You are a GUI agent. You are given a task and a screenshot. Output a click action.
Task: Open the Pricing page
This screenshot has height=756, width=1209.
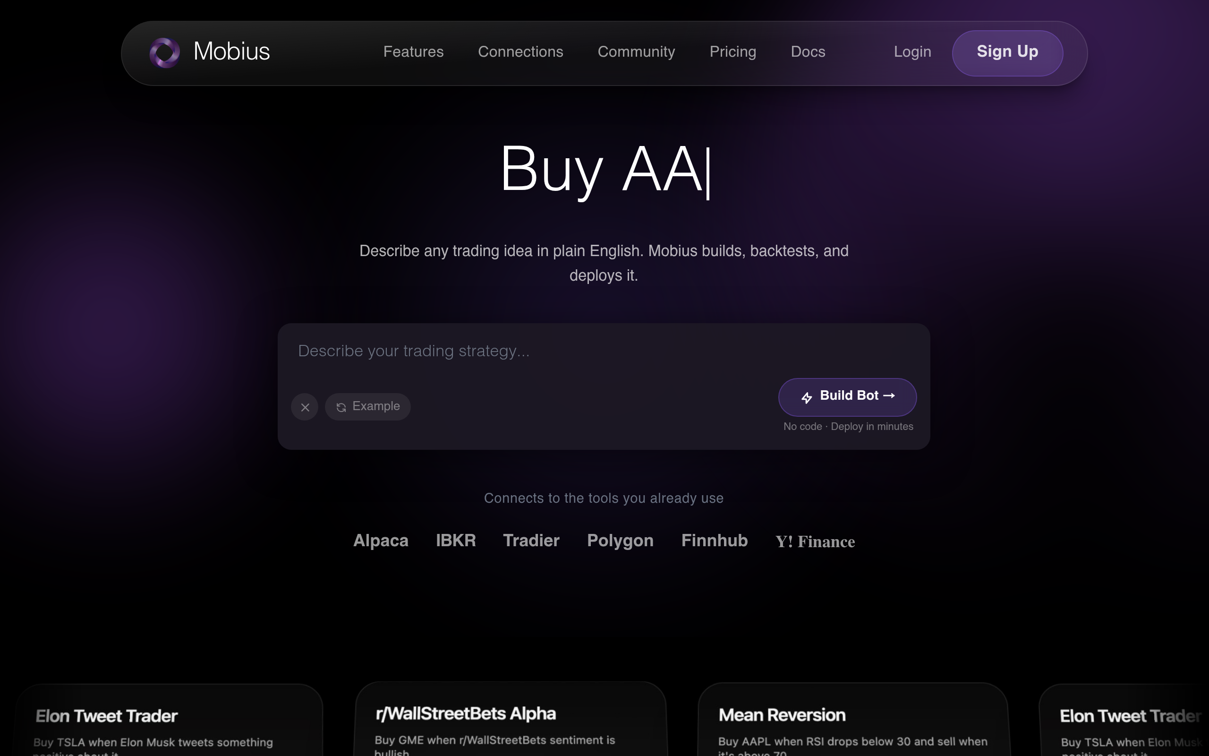(x=733, y=52)
